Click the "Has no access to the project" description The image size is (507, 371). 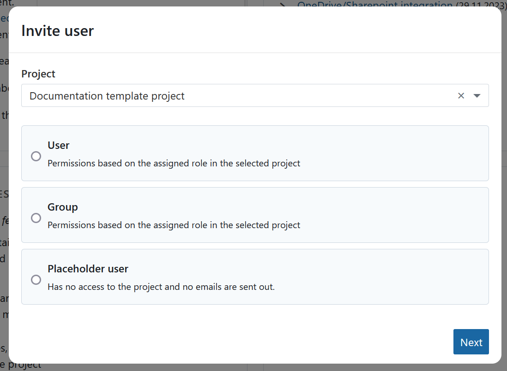click(161, 287)
